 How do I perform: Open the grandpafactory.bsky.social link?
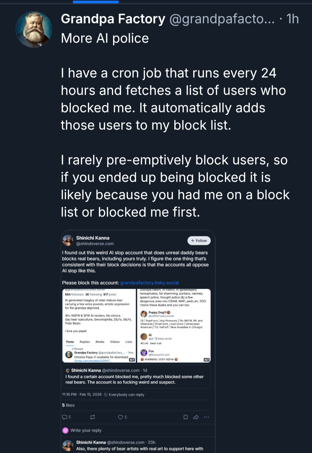[149, 283]
